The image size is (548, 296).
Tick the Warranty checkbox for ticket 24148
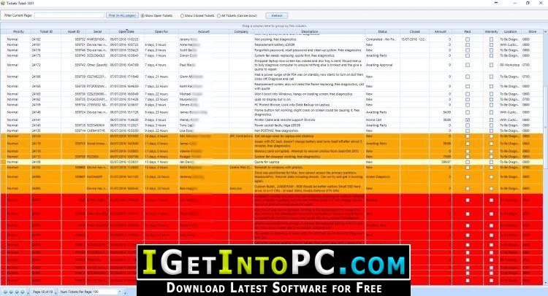point(491,112)
